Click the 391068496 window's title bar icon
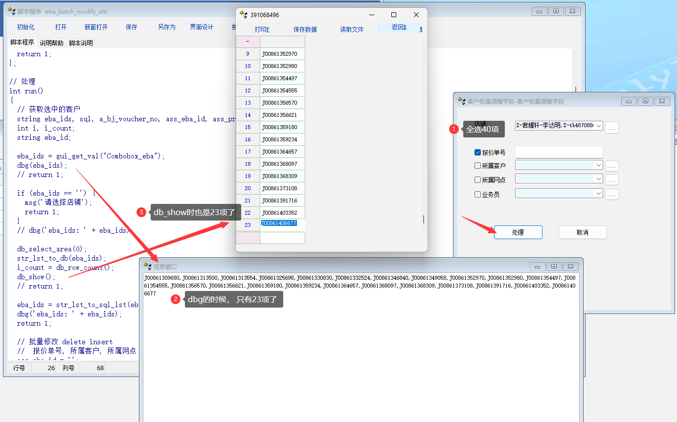 point(243,15)
